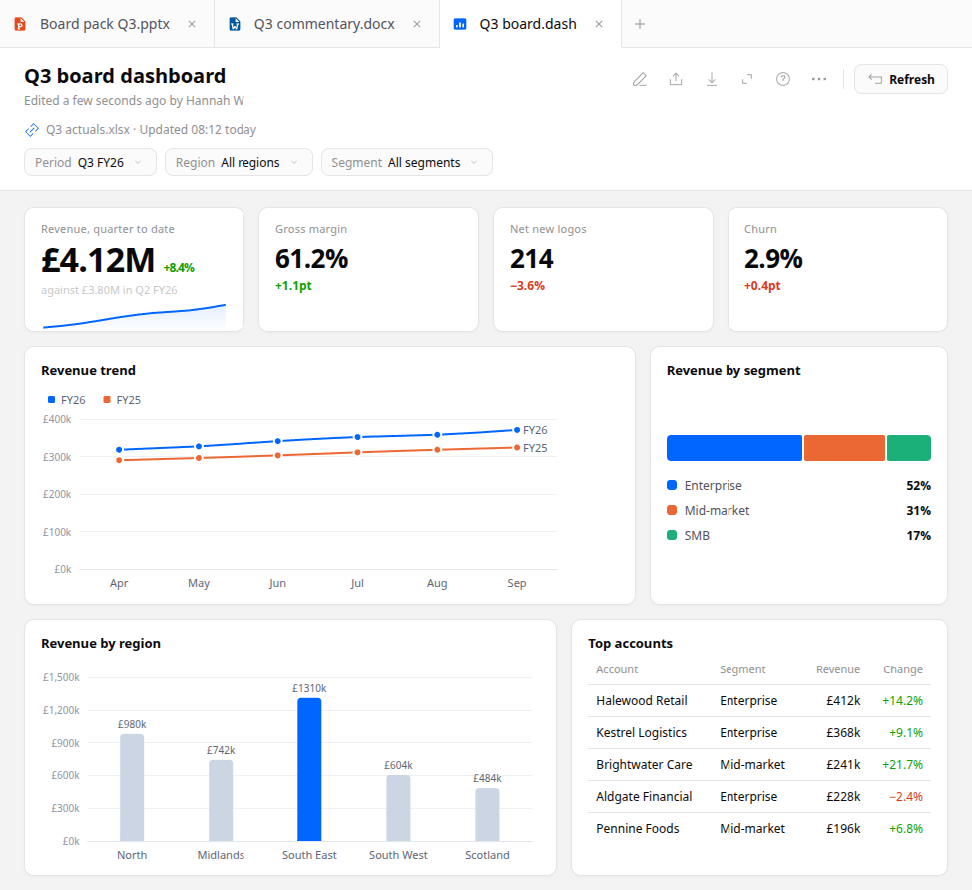Click the North region bar
Viewport: 972px width, 890px height.
[132, 788]
